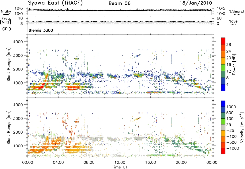The height and width of the screenshot is (169, 245).
Task: Pick the gray segment of the Velocity colorbar
Action: click(223, 127)
